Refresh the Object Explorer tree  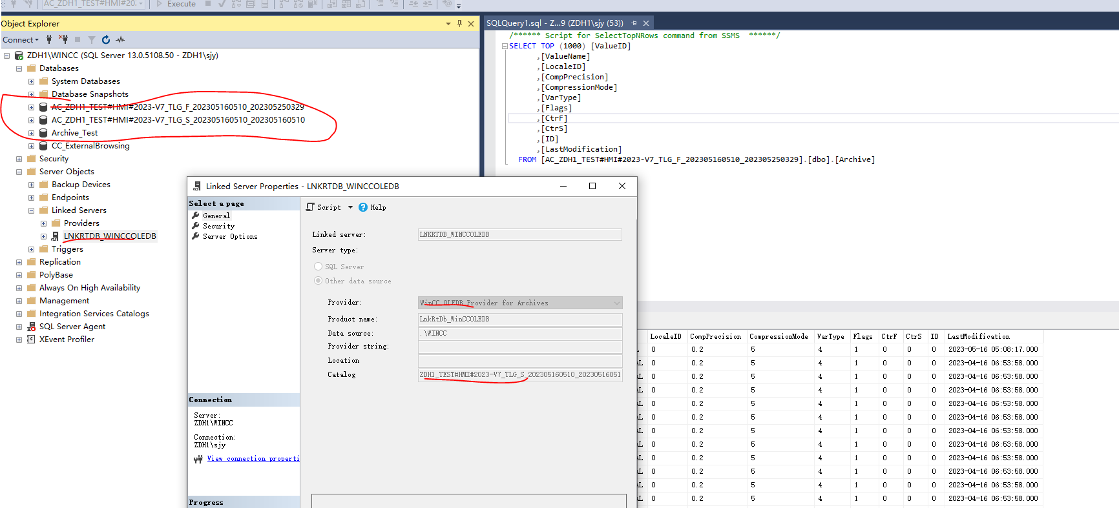click(106, 40)
